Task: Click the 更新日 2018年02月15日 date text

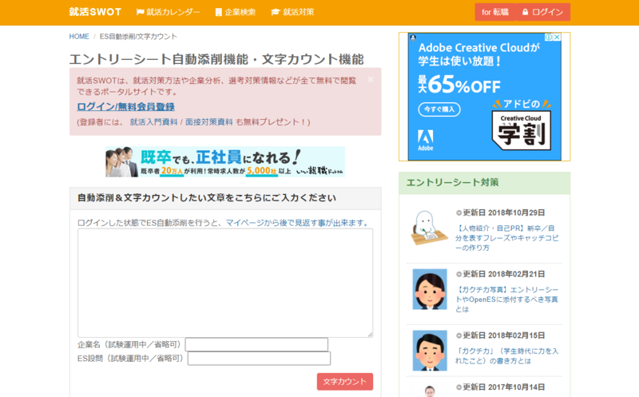Action: point(501,335)
